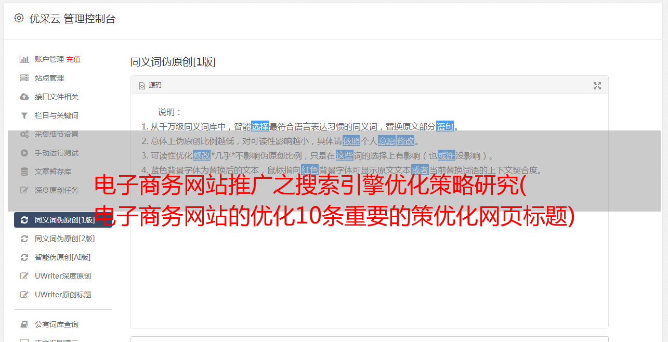Screen dimensions: 668x342
Task: Open 智能伪原创[AI版] in the sidebar
Action: [63, 257]
